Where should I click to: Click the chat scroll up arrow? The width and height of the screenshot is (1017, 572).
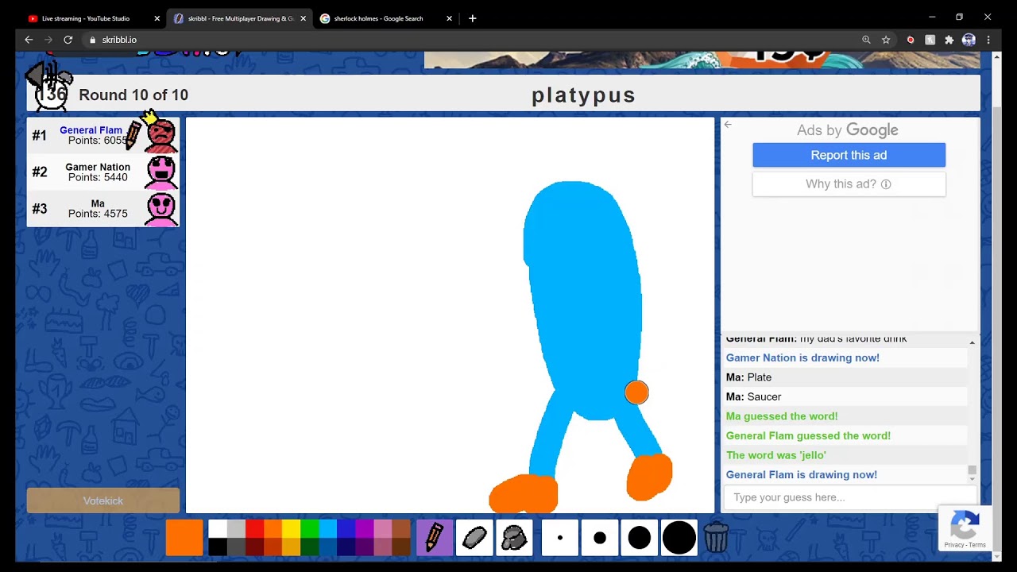point(972,342)
